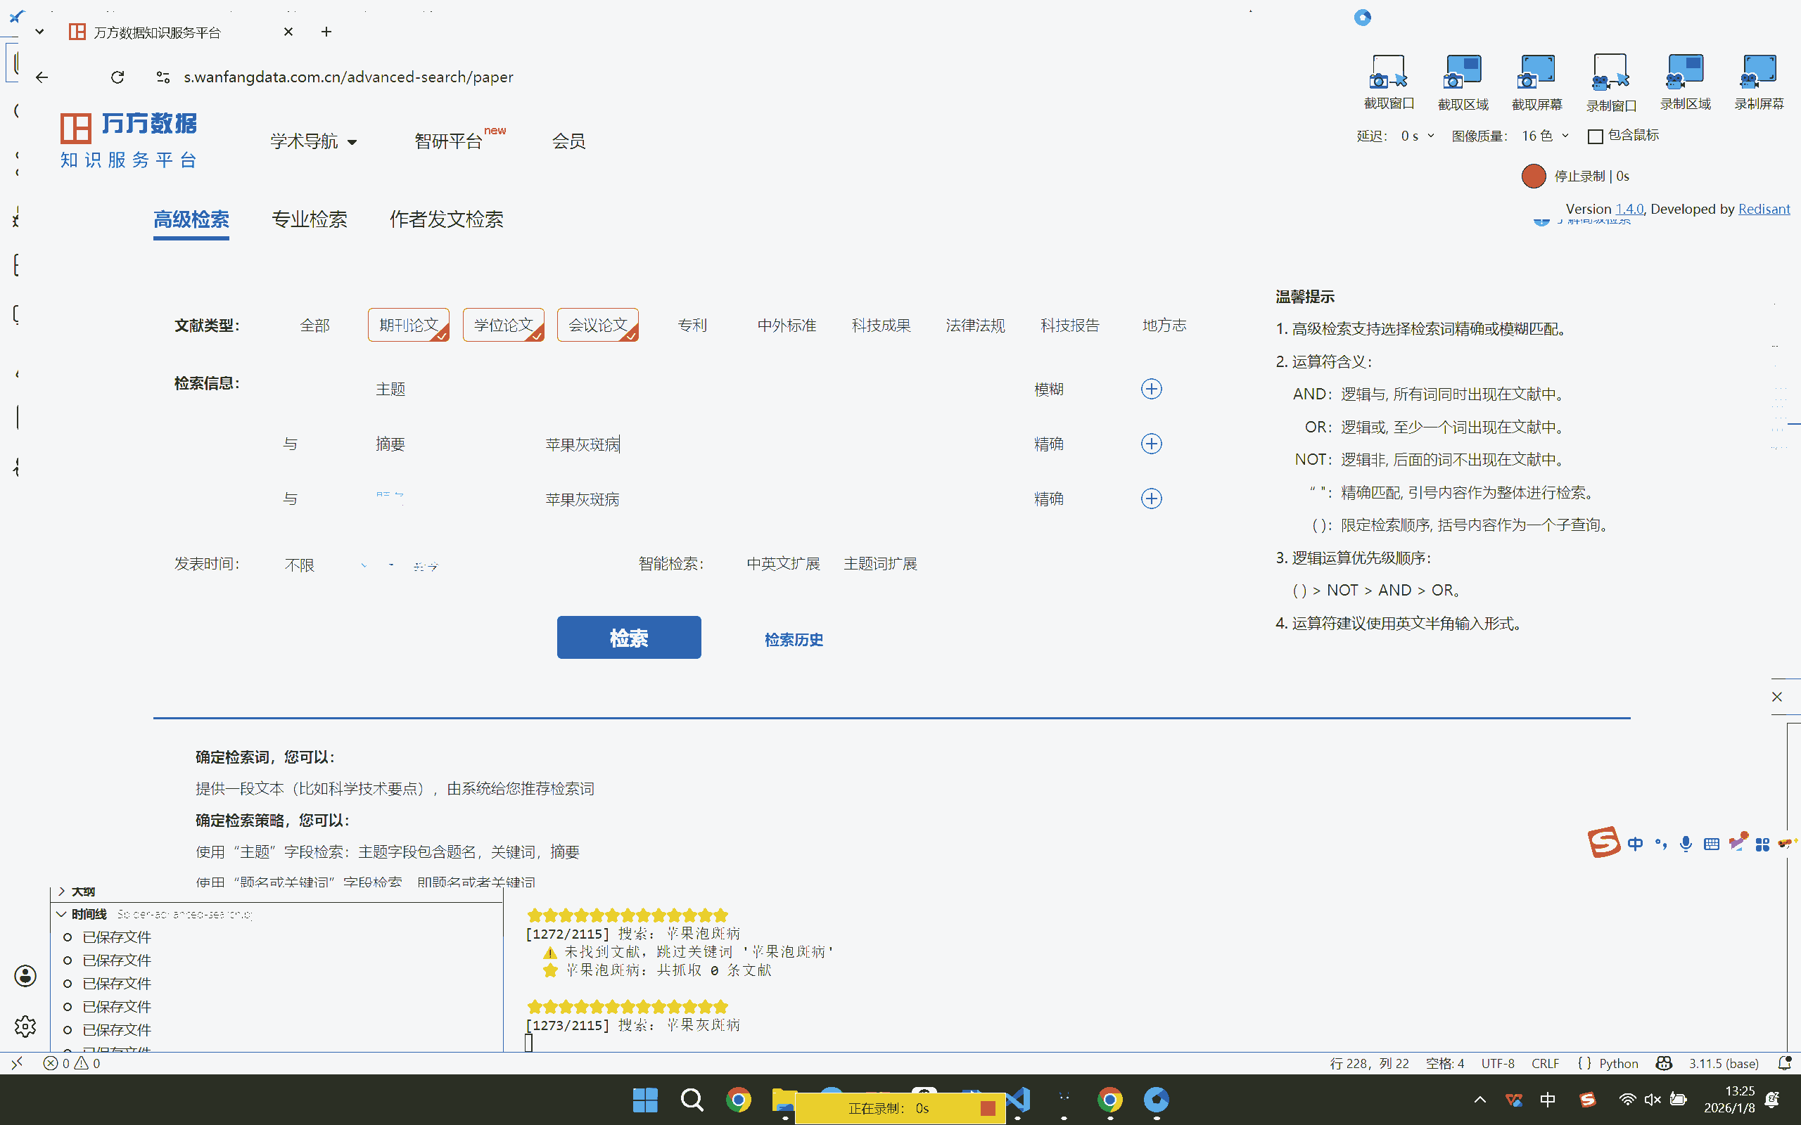Open the 延迟 delay dropdown
This screenshot has height=1125, width=1801.
(x=1417, y=136)
